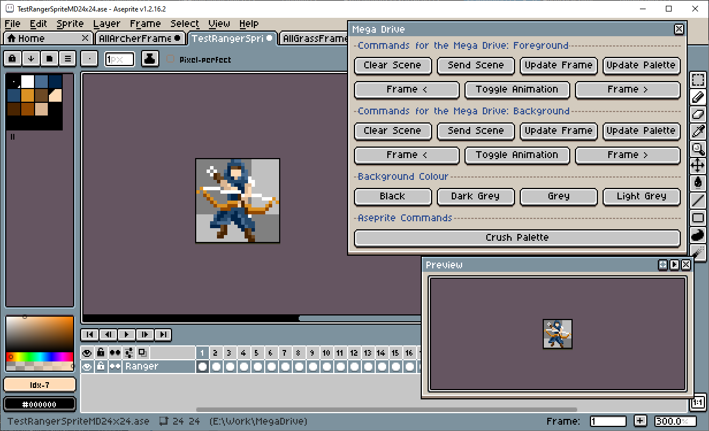Select the Zoom magnifier tool

(698, 149)
